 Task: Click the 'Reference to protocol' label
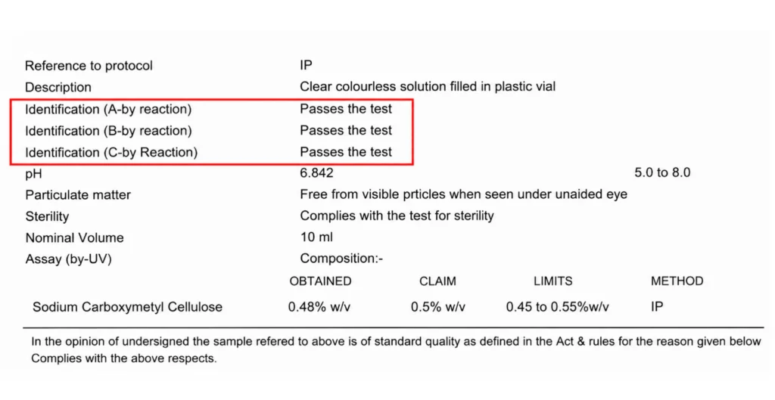(x=89, y=66)
